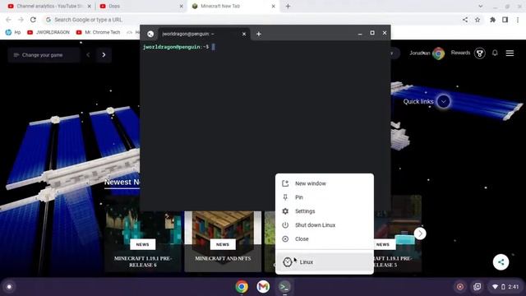
Task: Open Settings from the context menu
Action: pyautogui.click(x=324, y=211)
